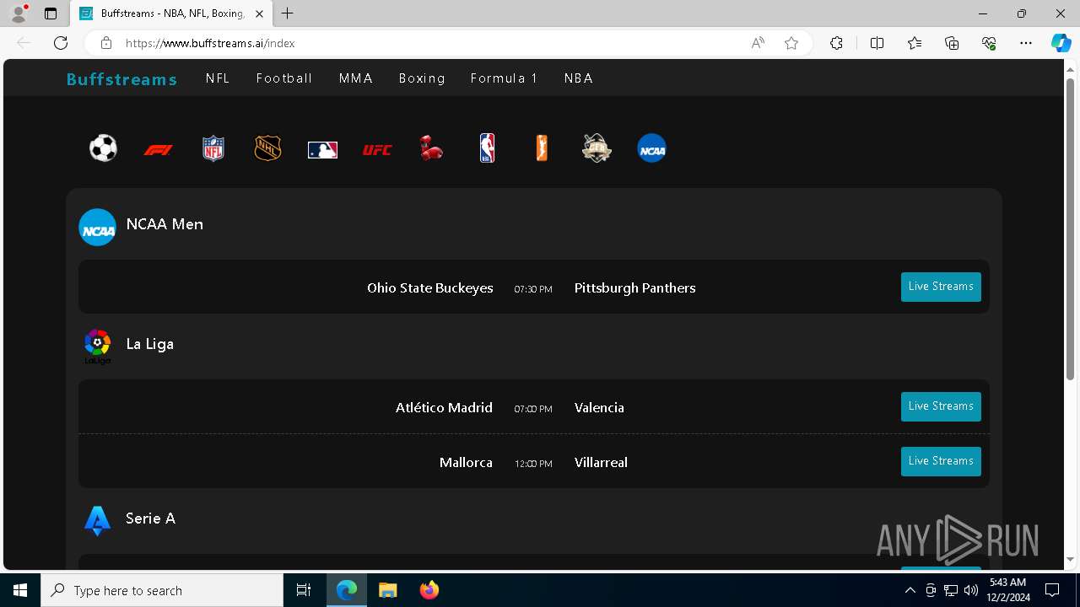Close the Buffstreams tab
Viewport: 1080px width, 607px height.
pos(259,13)
